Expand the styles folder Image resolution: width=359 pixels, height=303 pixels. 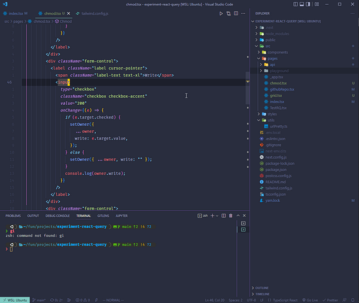click(258, 114)
